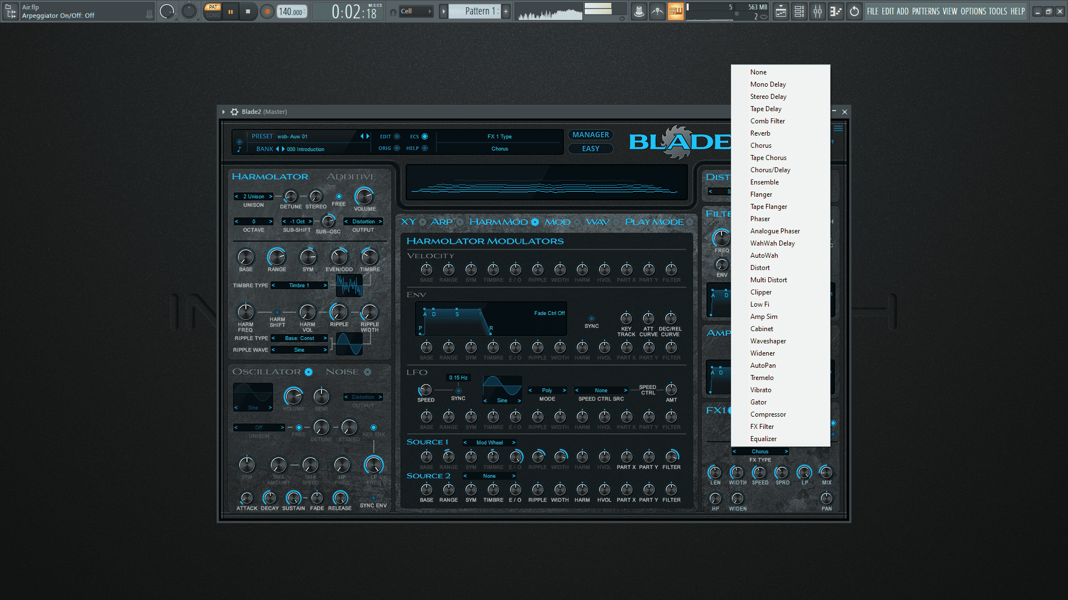
Task: Select next preset with the right arrow
Action: click(368, 136)
